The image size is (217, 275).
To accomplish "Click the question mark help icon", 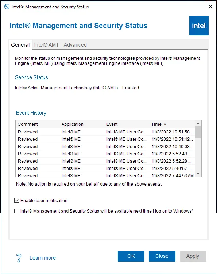I will (19, 258).
